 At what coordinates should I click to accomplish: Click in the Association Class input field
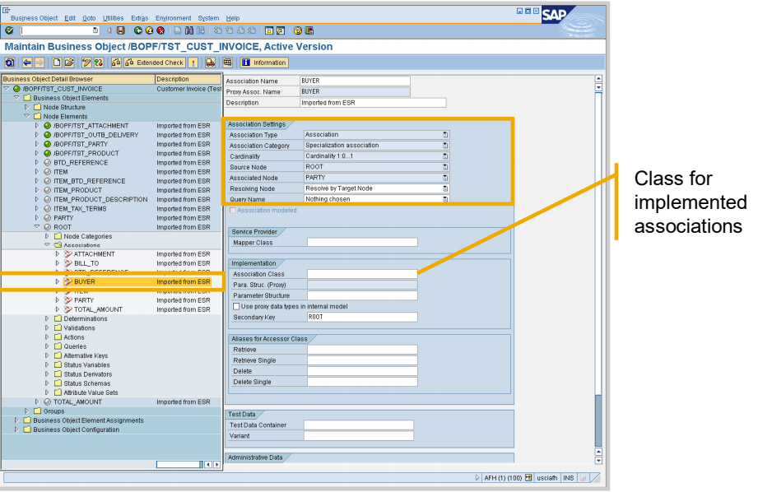(x=362, y=273)
